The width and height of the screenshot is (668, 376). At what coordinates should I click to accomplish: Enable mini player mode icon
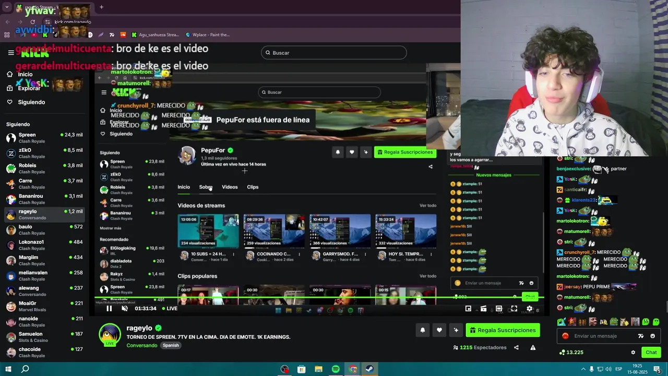[x=468, y=309]
